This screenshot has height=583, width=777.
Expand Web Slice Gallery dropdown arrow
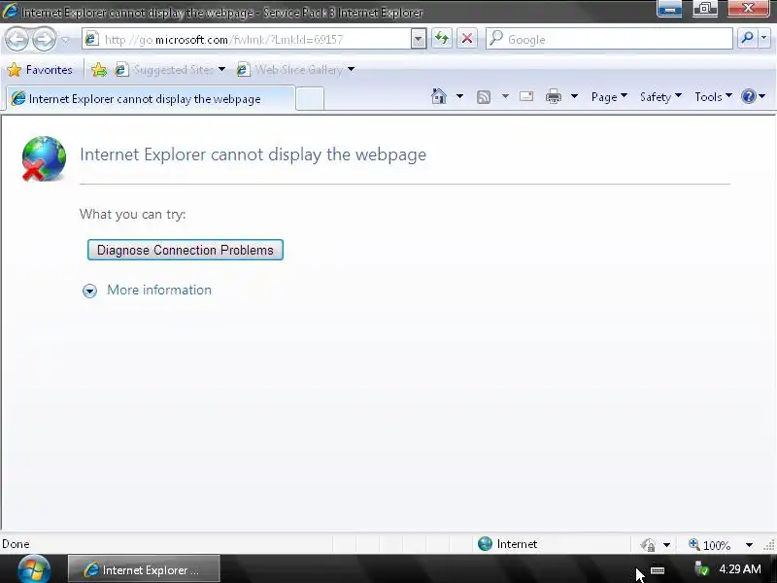[x=351, y=69]
